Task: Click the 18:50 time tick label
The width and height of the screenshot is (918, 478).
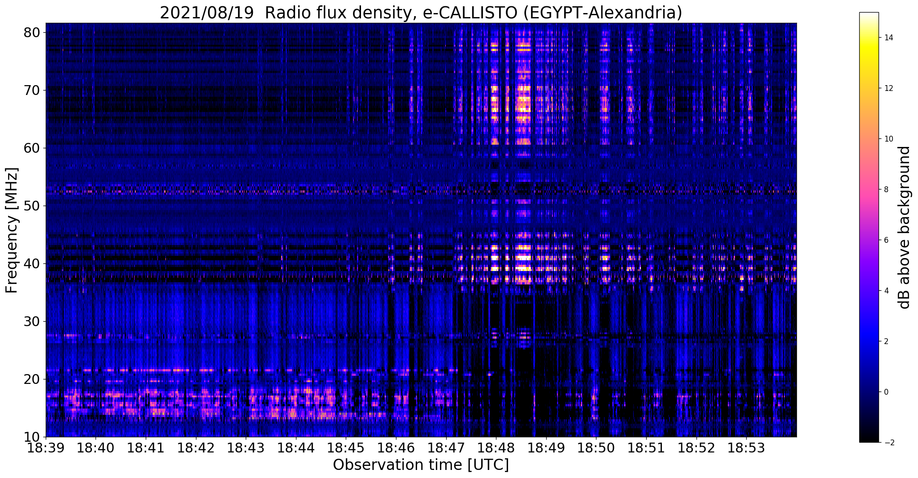Action: point(596,448)
